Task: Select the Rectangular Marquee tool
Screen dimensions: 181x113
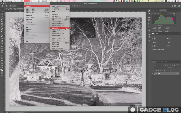Action: [2, 14]
